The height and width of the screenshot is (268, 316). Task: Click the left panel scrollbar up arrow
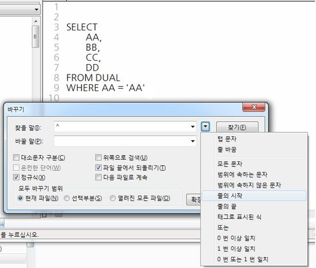click(x=36, y=21)
